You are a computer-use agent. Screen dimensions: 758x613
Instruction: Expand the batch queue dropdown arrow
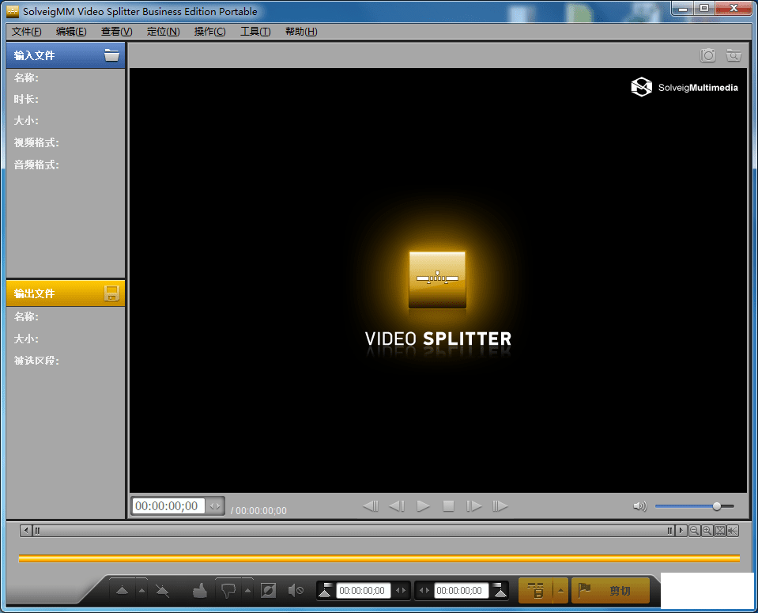(560, 590)
